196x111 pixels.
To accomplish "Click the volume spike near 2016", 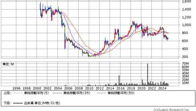I will tap(119, 81).
